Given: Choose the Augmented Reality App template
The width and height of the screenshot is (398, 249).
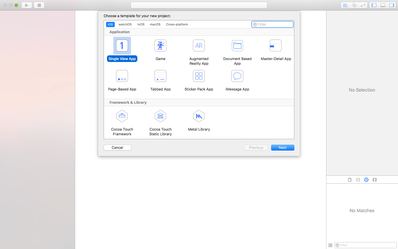Looking at the screenshot, I should point(199,46).
